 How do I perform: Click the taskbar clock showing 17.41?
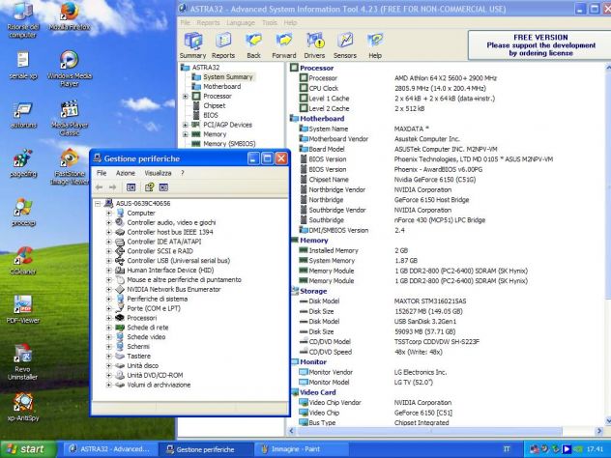click(595, 449)
